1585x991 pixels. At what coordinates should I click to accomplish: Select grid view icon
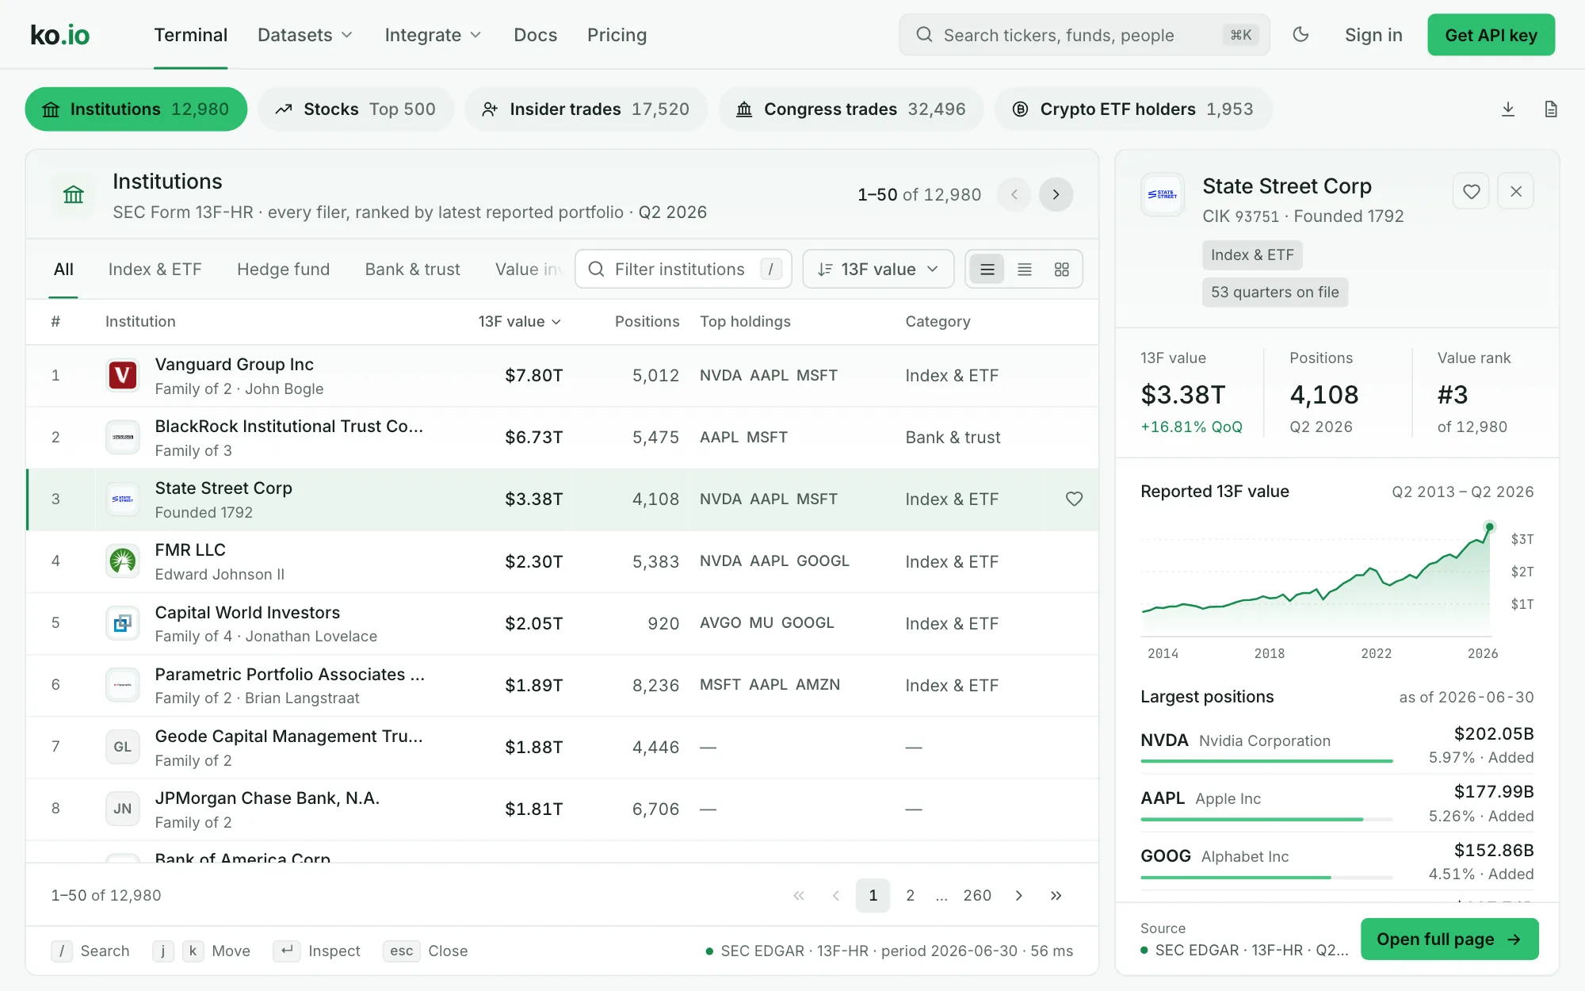(1062, 270)
